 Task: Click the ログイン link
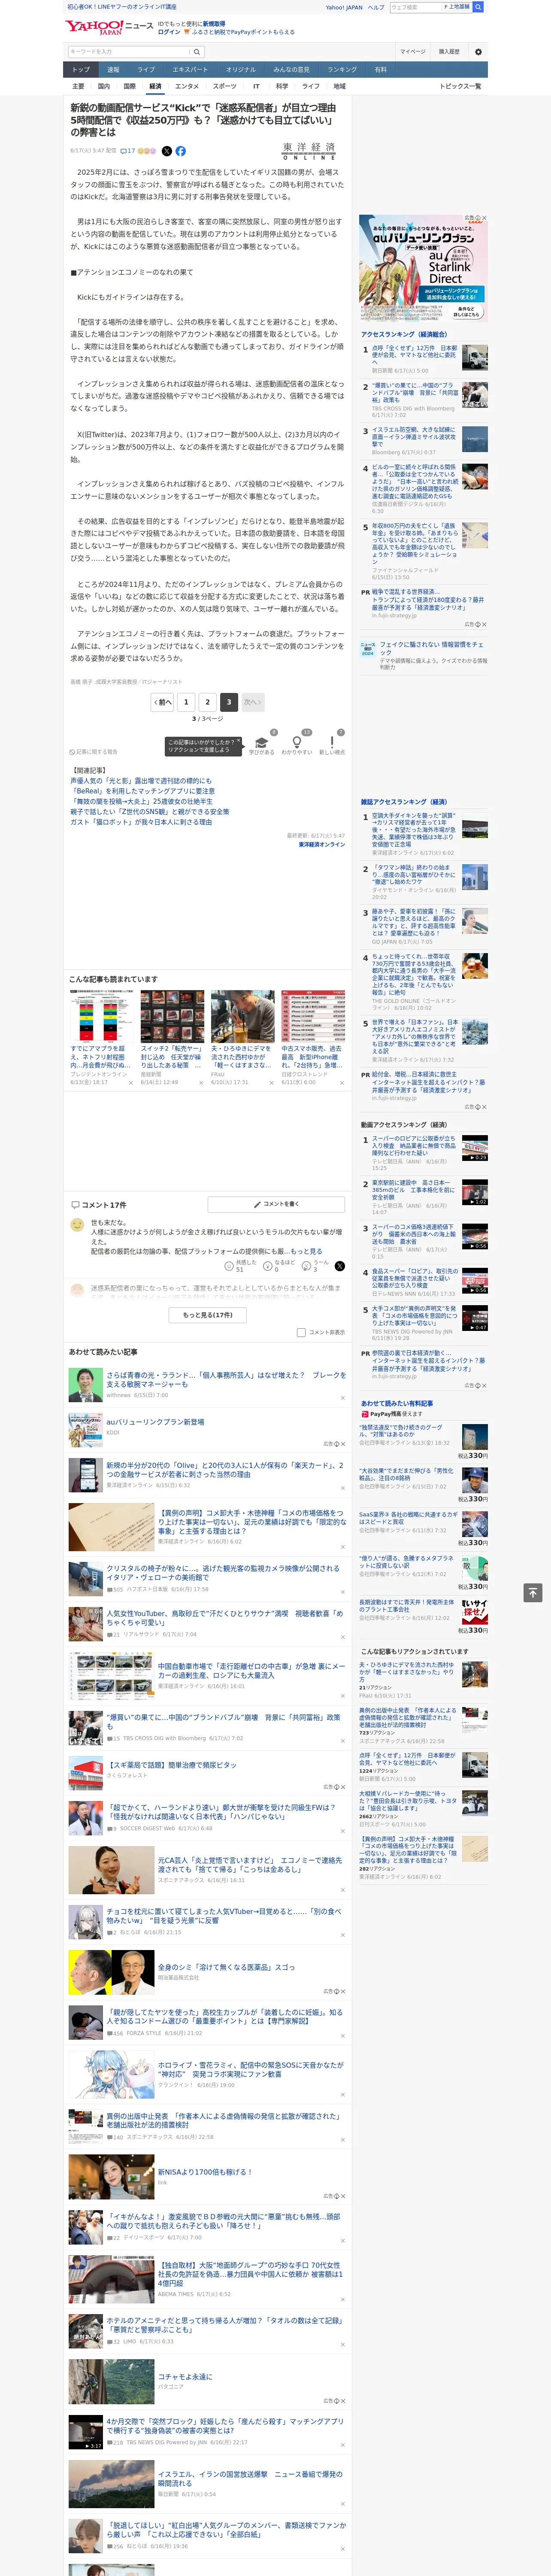[169, 32]
